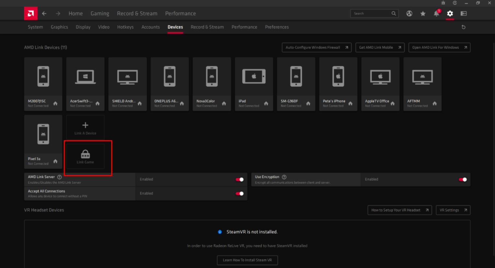Screen dimensions: 495x268
Task: Toggle the sidebar panel icon
Action: click(x=464, y=14)
